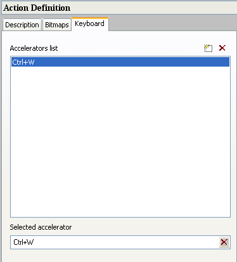Select the Keyboard tab

(90, 23)
